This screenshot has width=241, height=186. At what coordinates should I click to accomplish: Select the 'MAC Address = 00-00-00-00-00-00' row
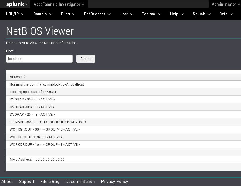pyautogui.click(x=124, y=160)
